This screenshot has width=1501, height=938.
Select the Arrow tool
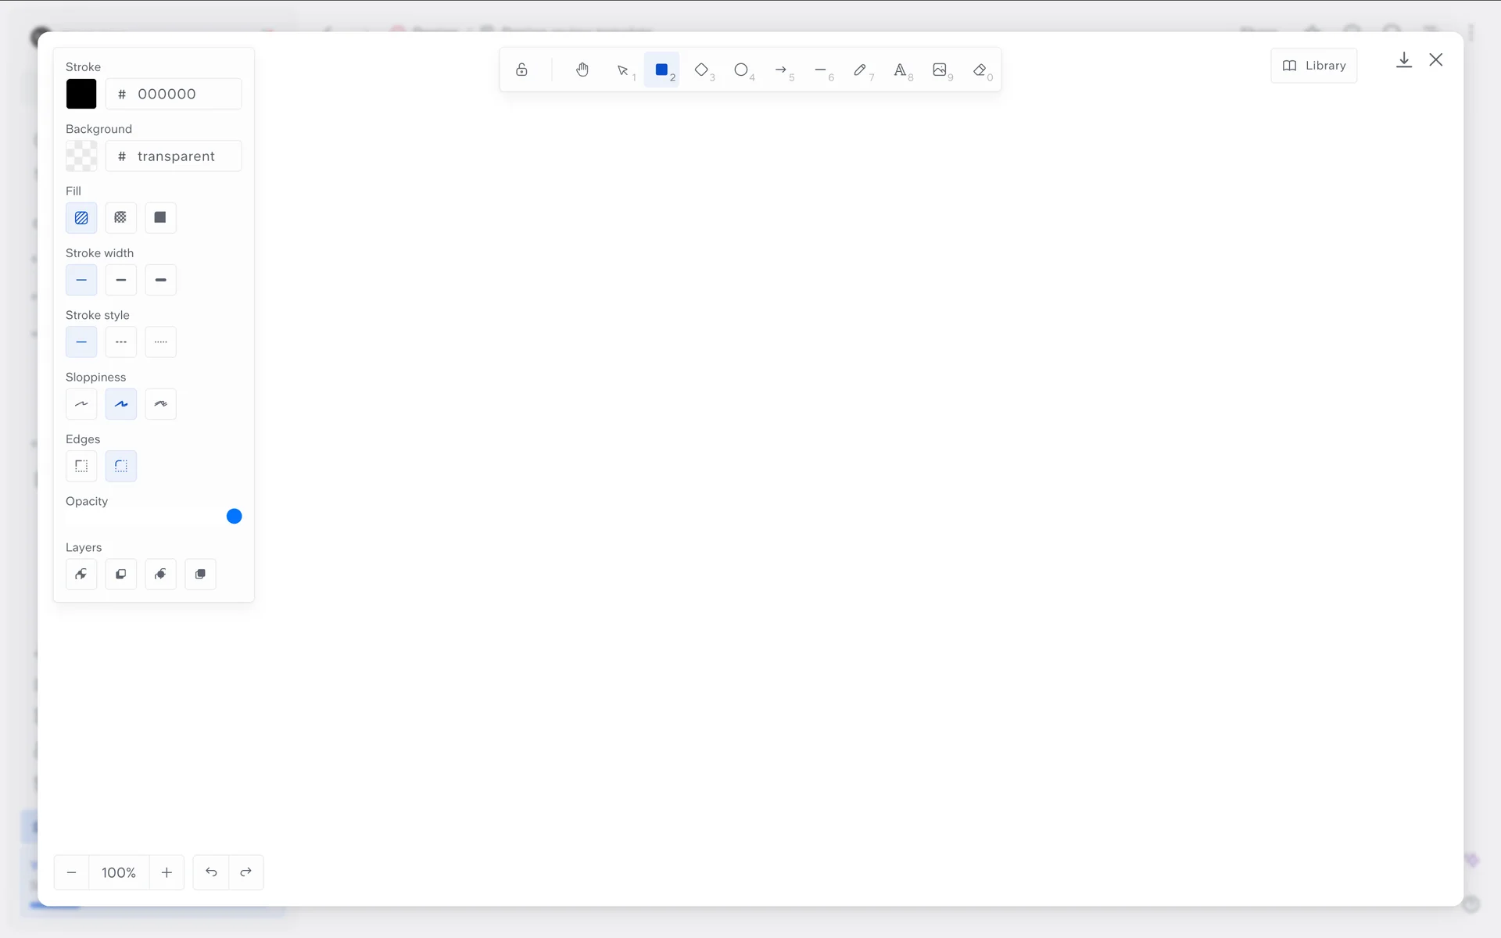click(781, 70)
